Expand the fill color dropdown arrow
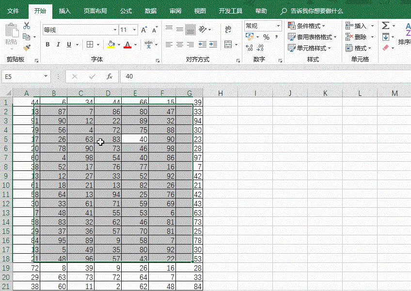The height and width of the screenshot is (291, 411). pyautogui.click(x=119, y=45)
